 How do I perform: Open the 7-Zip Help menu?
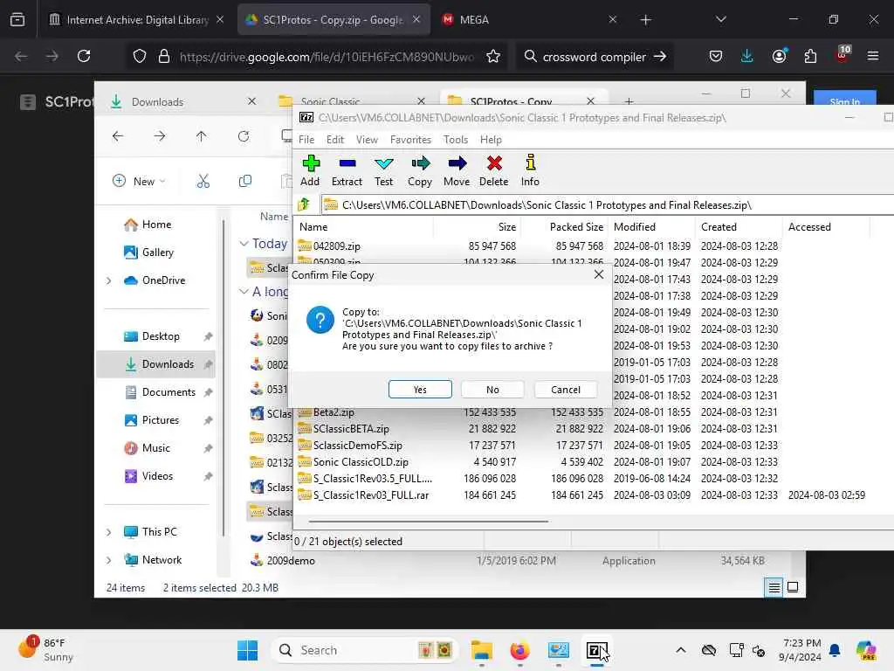coord(491,139)
